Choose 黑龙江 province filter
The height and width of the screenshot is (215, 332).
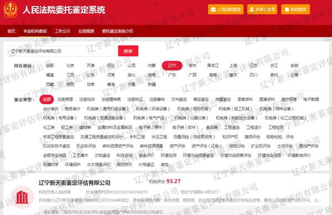tap(213, 66)
